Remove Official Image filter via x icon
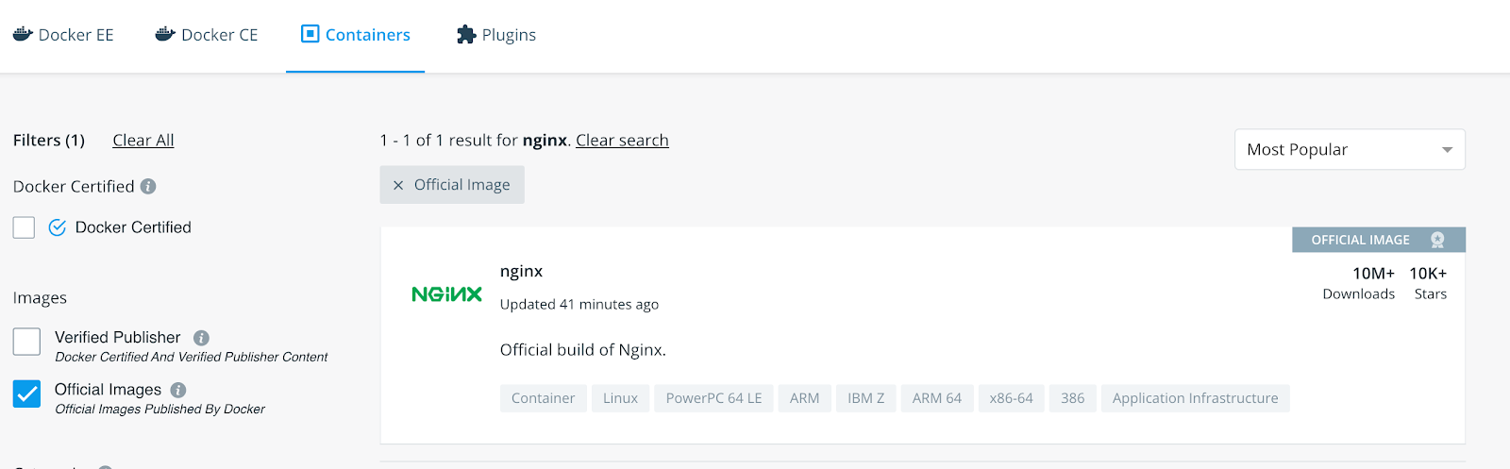1510x469 pixels. pos(398,185)
